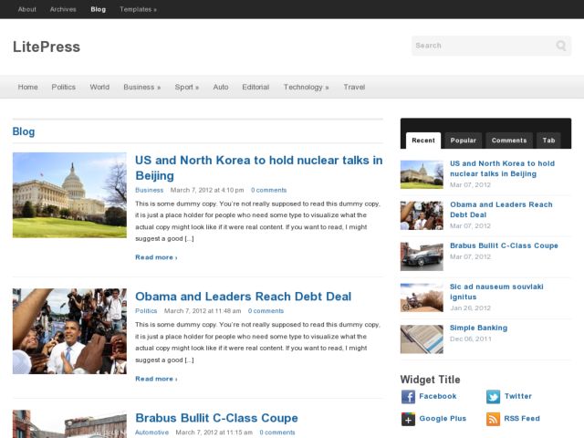The image size is (584, 438).
Task: Open sidebar link Obama and Leaders Reach
Action: tap(501, 210)
